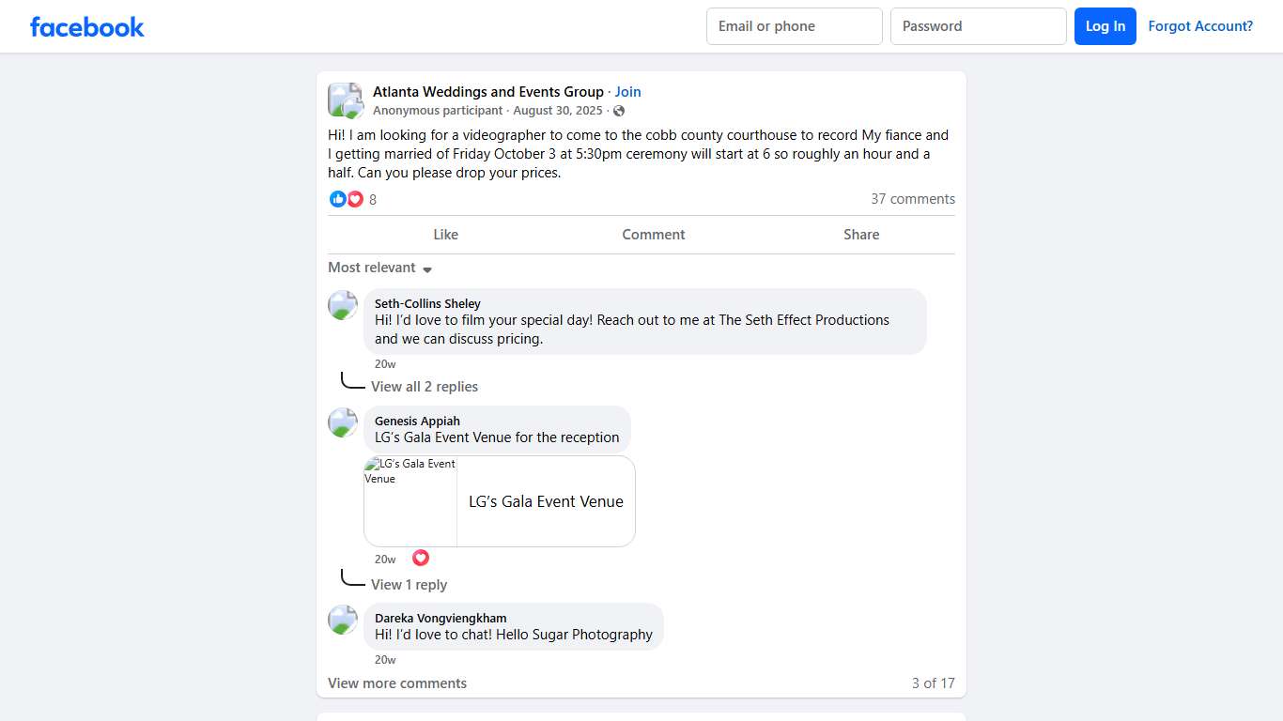Open Genesis Appiah's profile picture

343,422
